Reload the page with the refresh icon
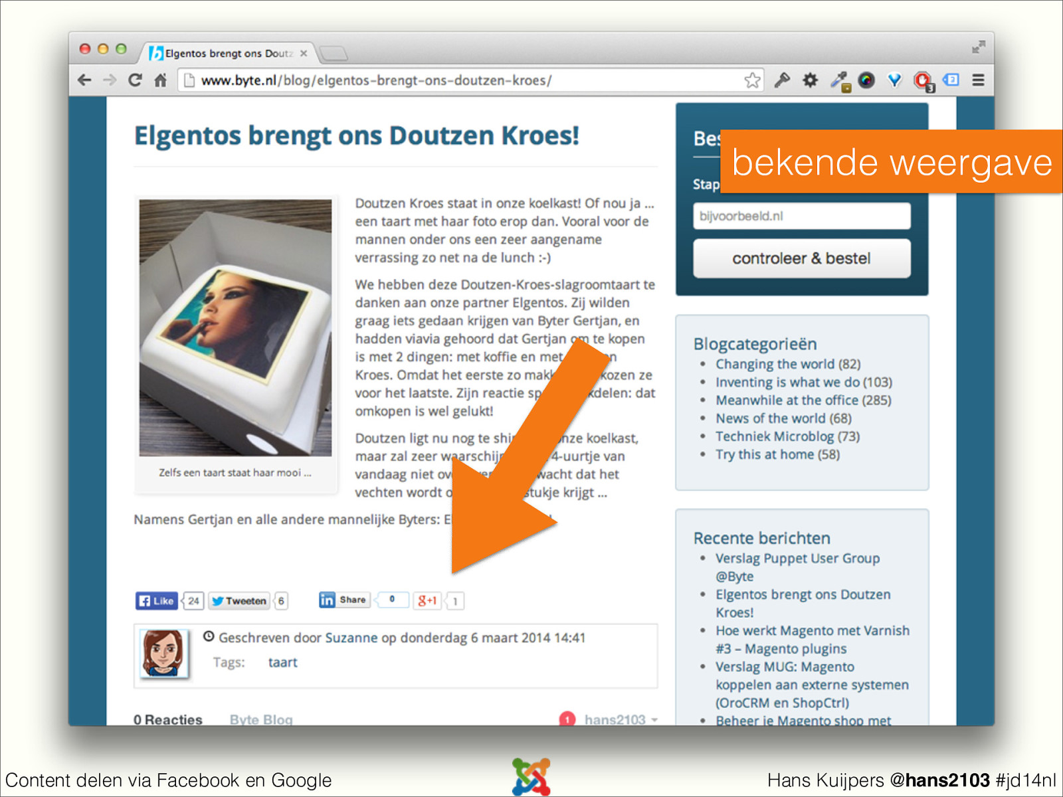This screenshot has width=1063, height=797. pyautogui.click(x=135, y=80)
